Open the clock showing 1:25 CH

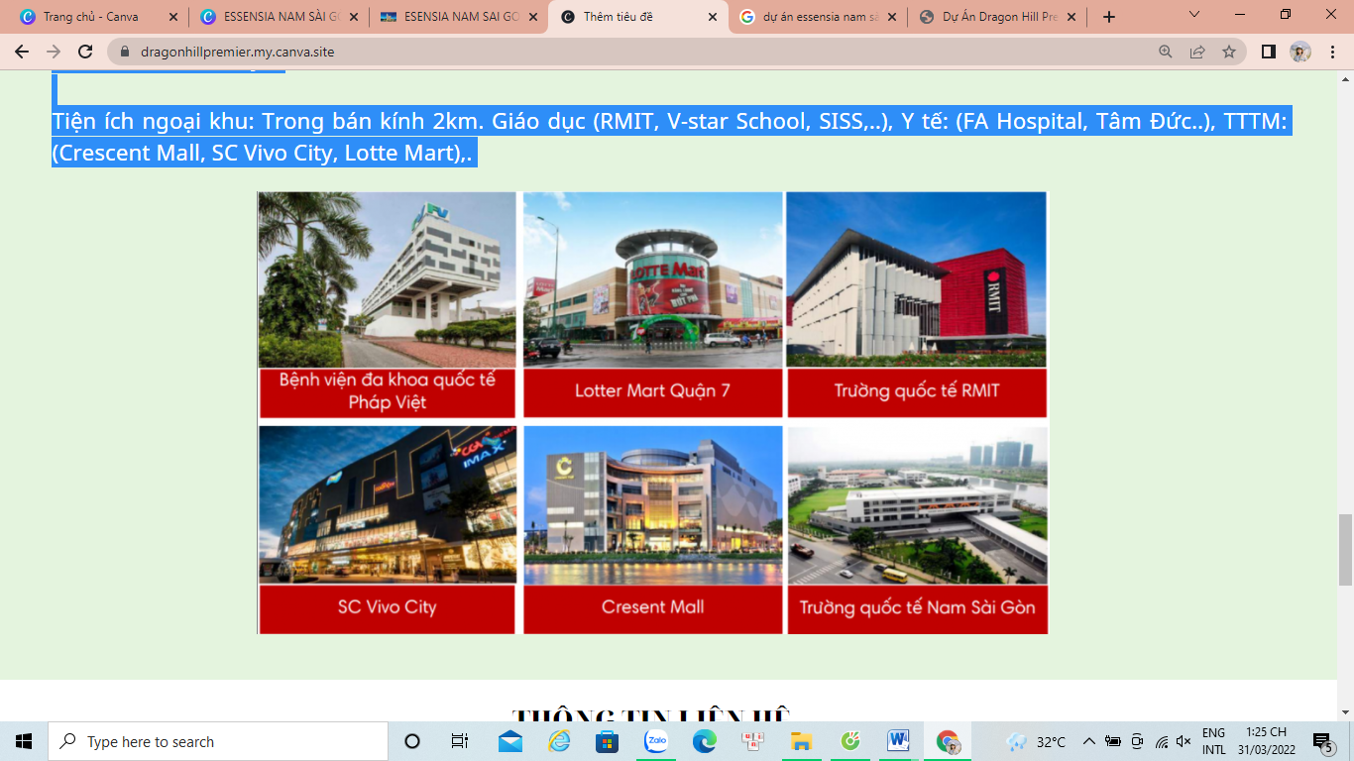tap(1266, 741)
